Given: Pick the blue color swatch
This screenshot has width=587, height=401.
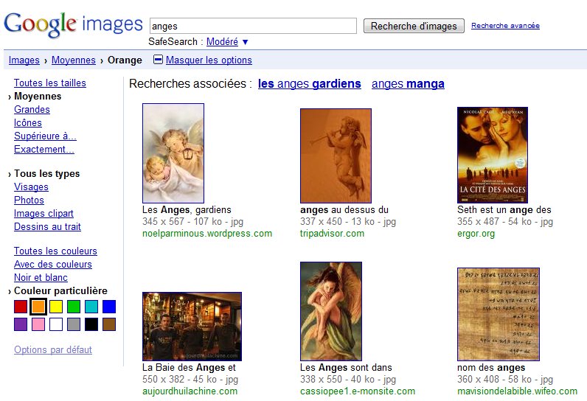Looking at the screenshot, I should point(109,307).
